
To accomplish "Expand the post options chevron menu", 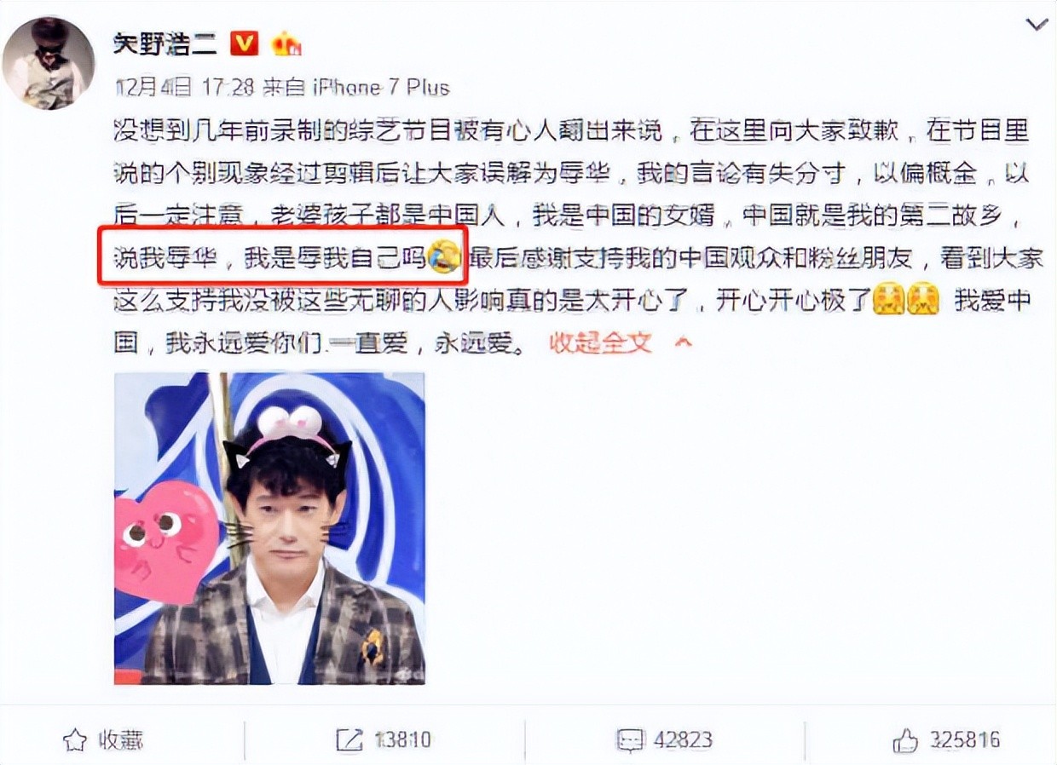I will [1037, 26].
